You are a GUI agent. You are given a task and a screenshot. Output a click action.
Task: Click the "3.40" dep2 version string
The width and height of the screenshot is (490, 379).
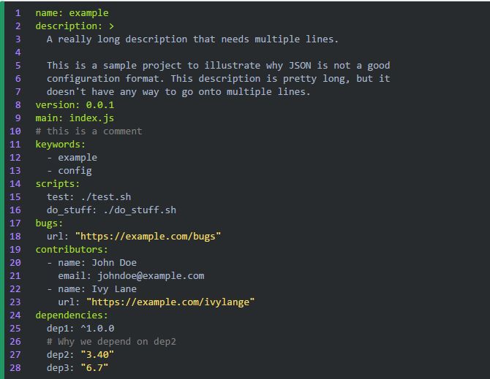point(97,354)
